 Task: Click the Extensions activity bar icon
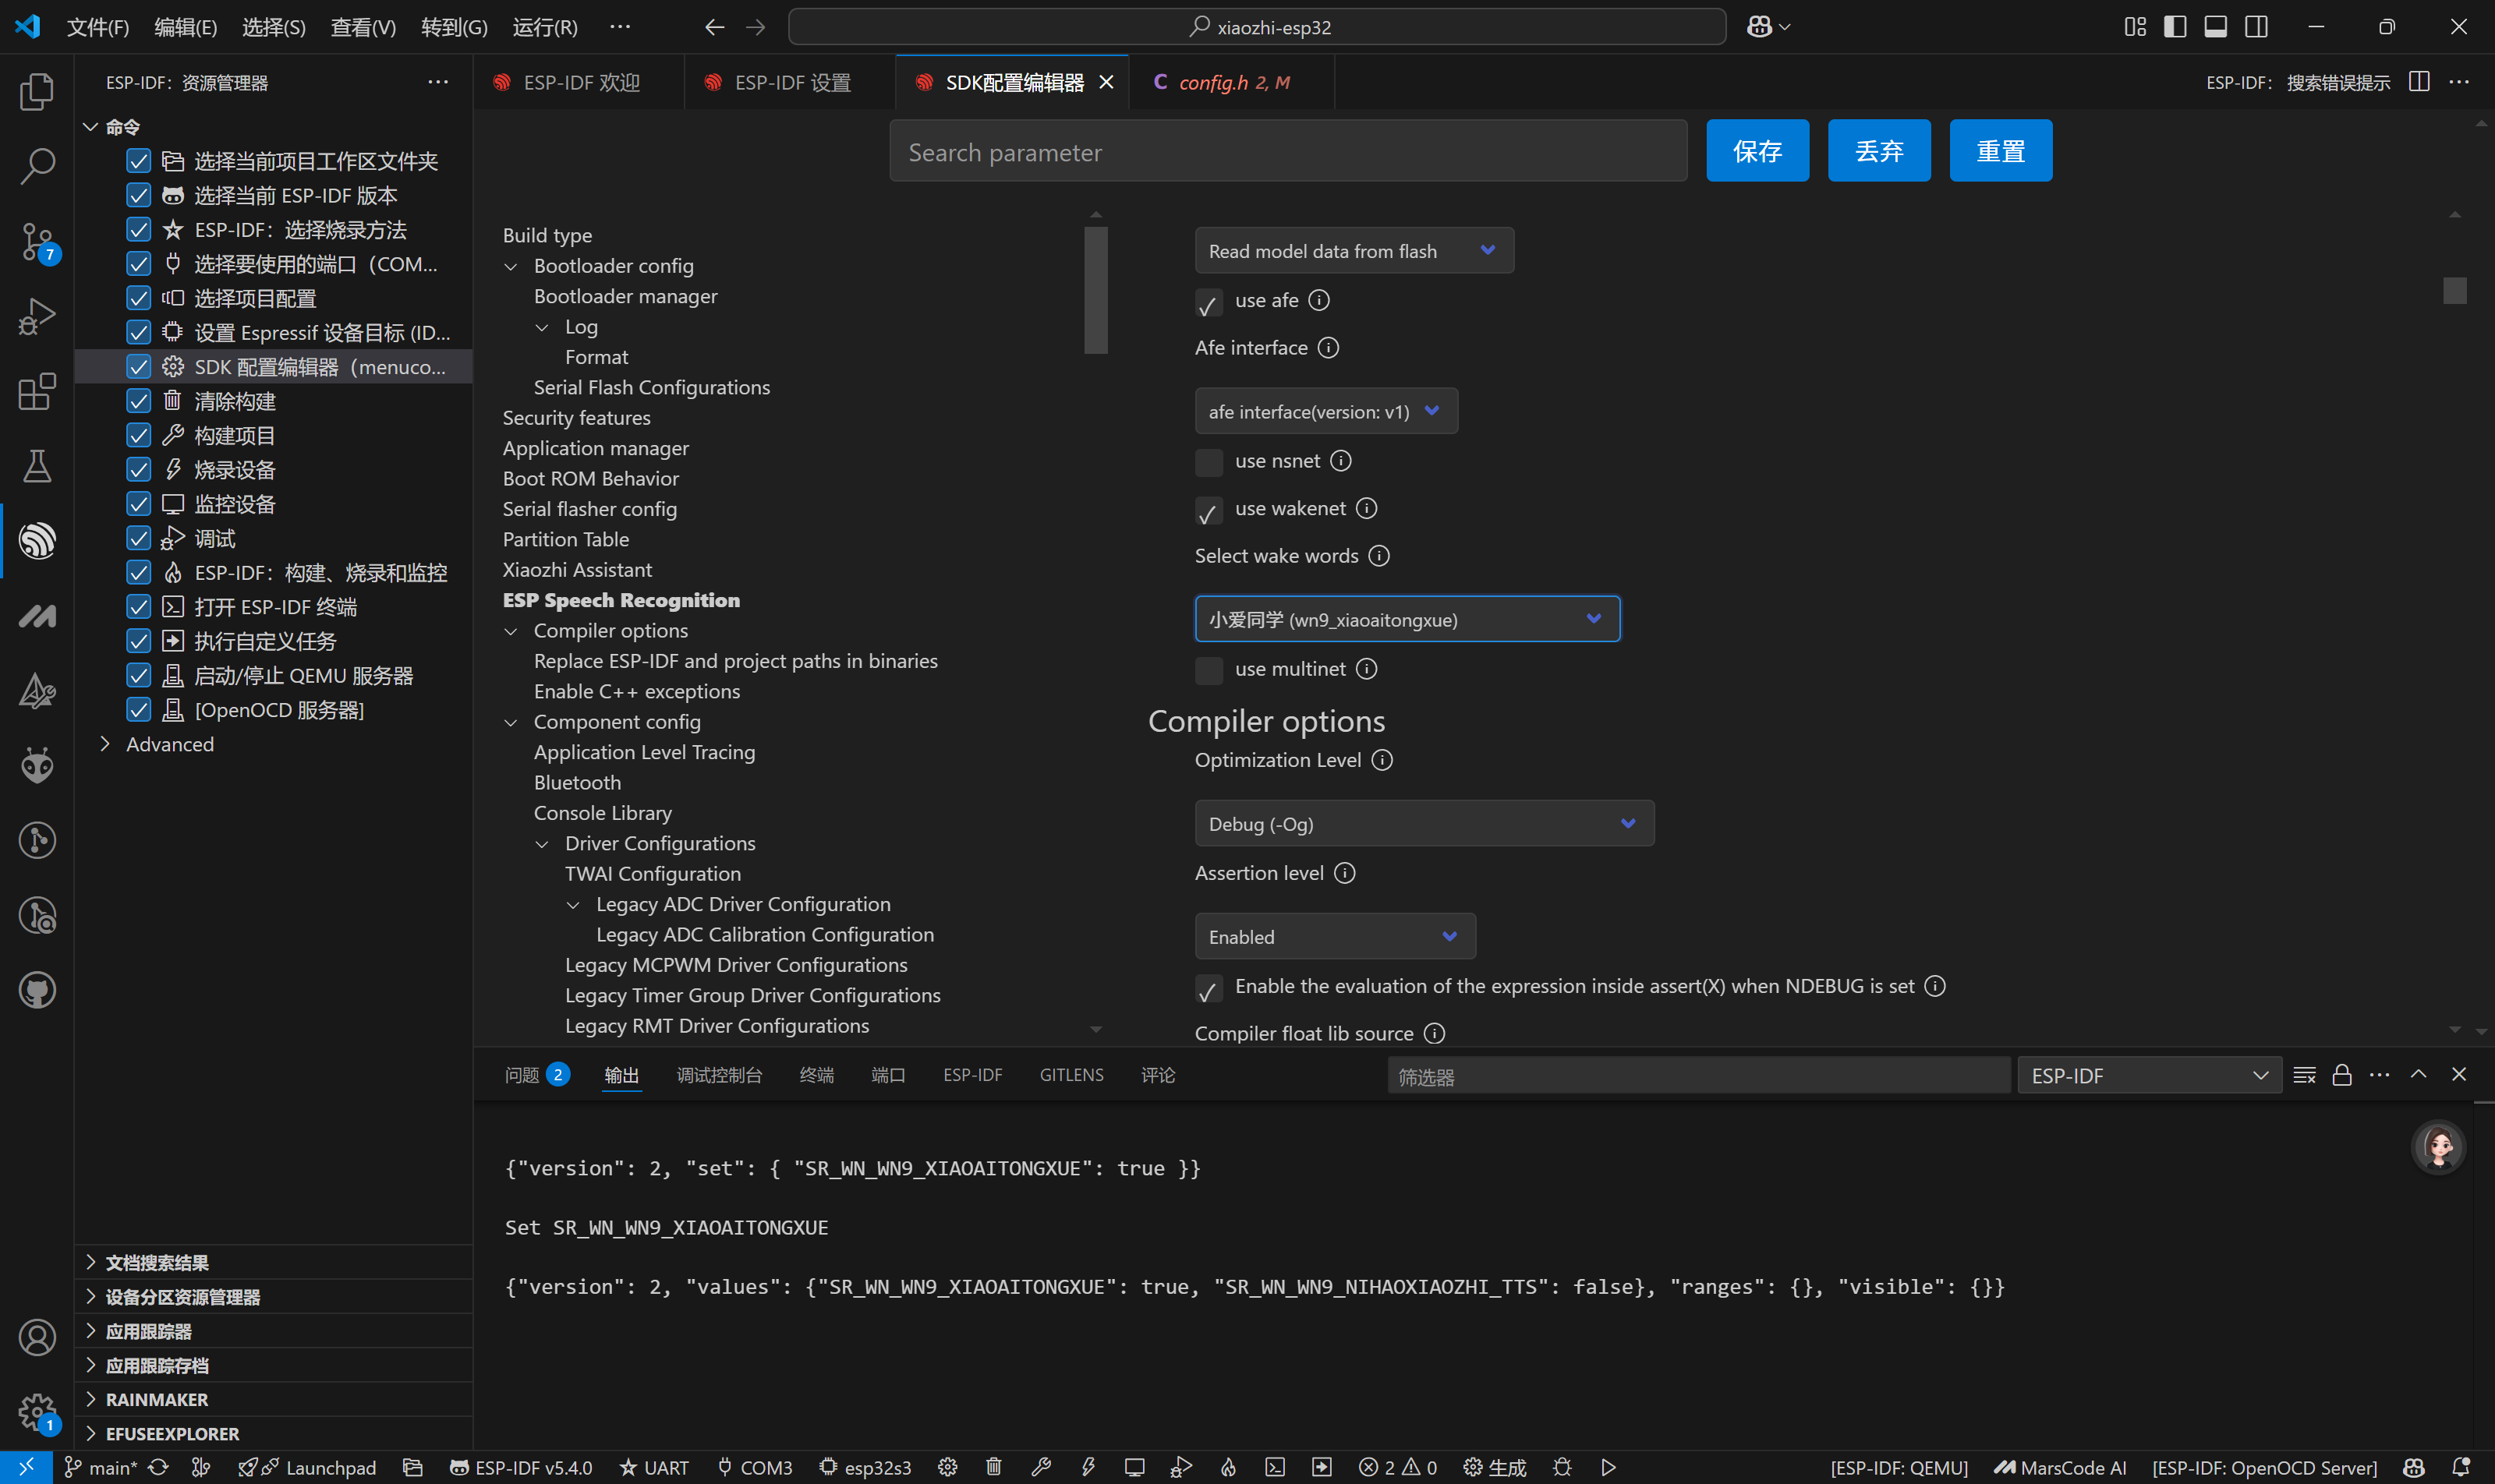[x=37, y=391]
